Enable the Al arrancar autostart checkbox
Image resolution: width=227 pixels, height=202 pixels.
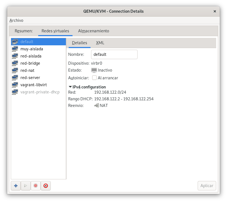click(x=94, y=78)
